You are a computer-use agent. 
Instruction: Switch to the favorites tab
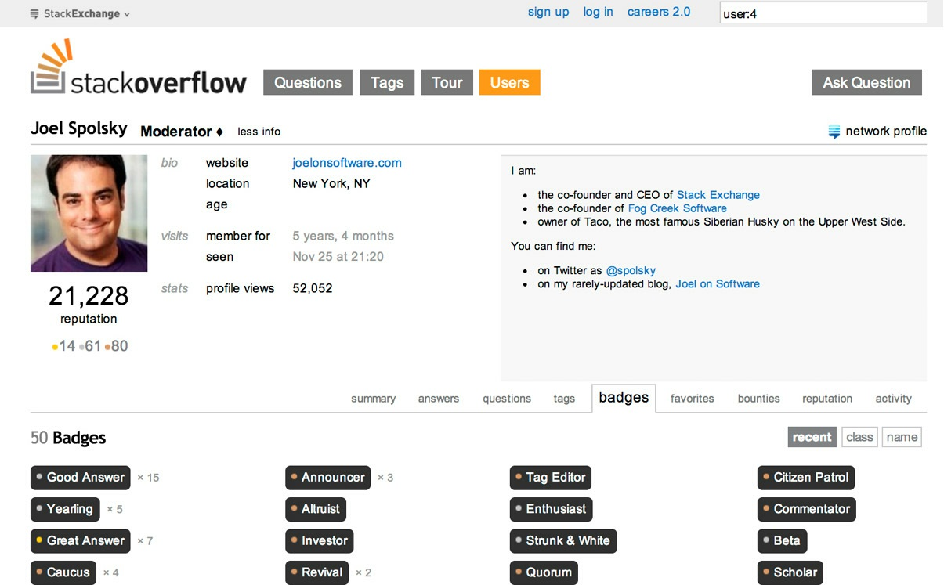(x=693, y=399)
